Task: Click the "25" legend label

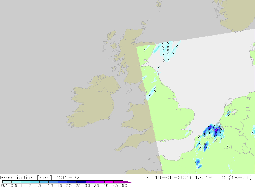Action: (78, 185)
